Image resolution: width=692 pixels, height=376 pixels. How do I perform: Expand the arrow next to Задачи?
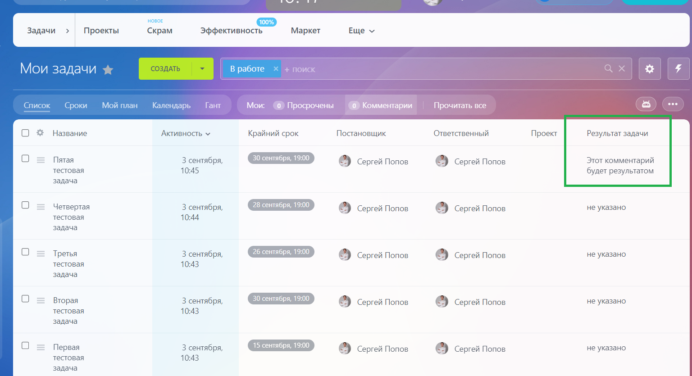(68, 31)
